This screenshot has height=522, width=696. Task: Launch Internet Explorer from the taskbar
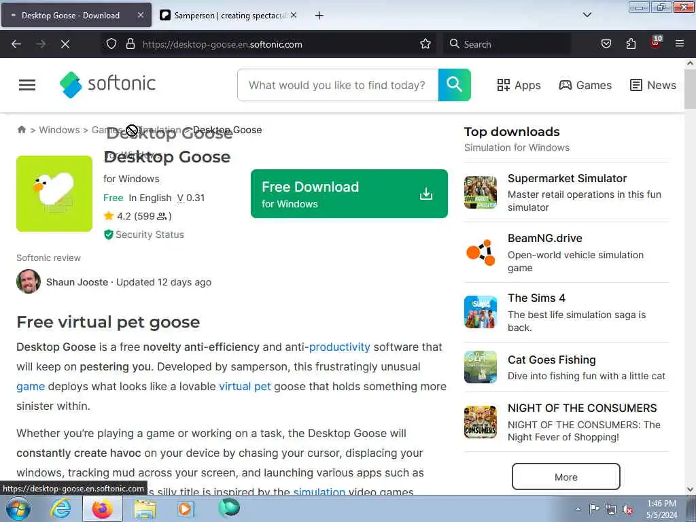(x=60, y=508)
